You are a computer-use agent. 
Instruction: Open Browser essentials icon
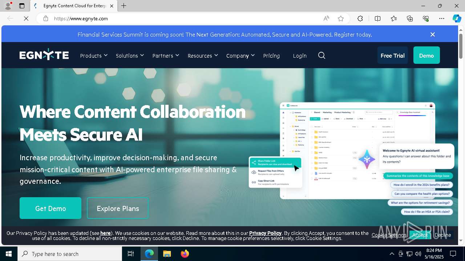(426, 18)
